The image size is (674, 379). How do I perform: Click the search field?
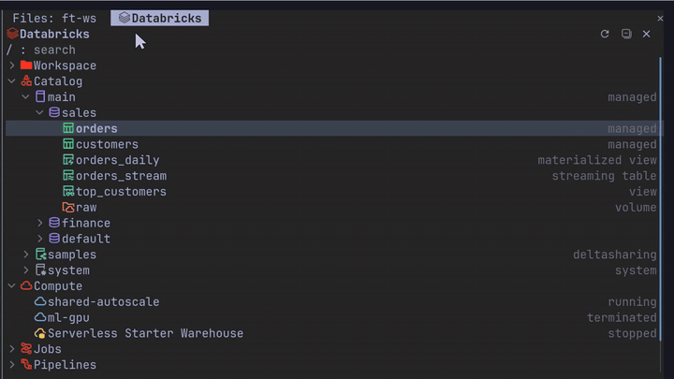pos(331,50)
